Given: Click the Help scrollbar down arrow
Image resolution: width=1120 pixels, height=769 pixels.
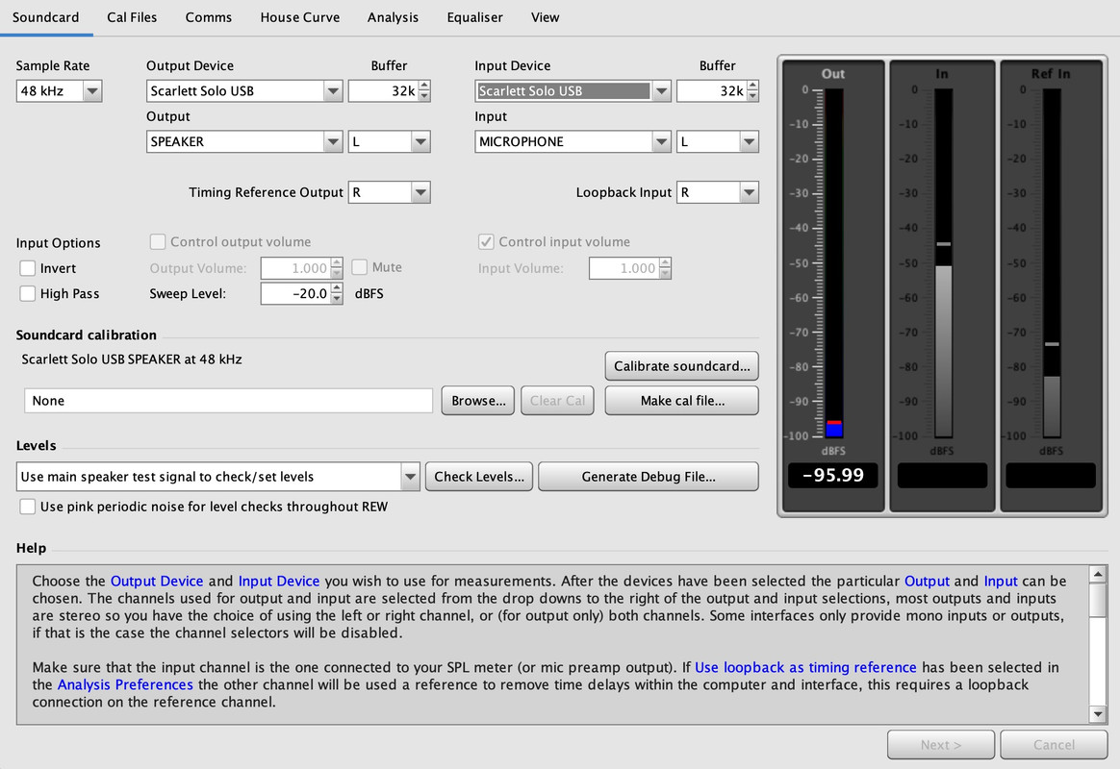Looking at the screenshot, I should click(x=1098, y=714).
